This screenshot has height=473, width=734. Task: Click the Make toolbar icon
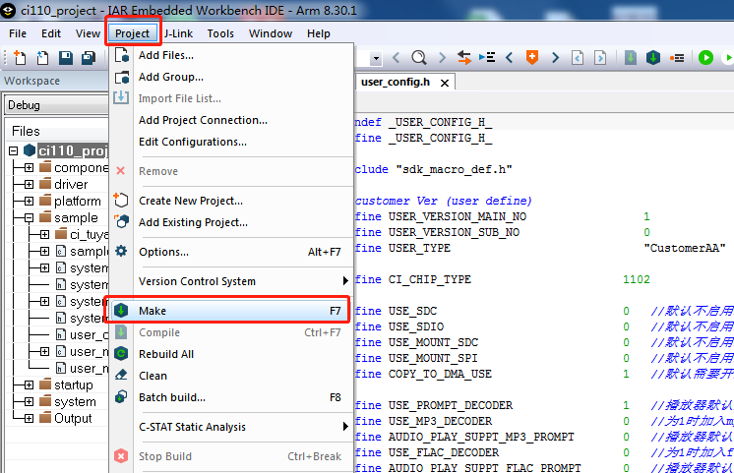(653, 58)
